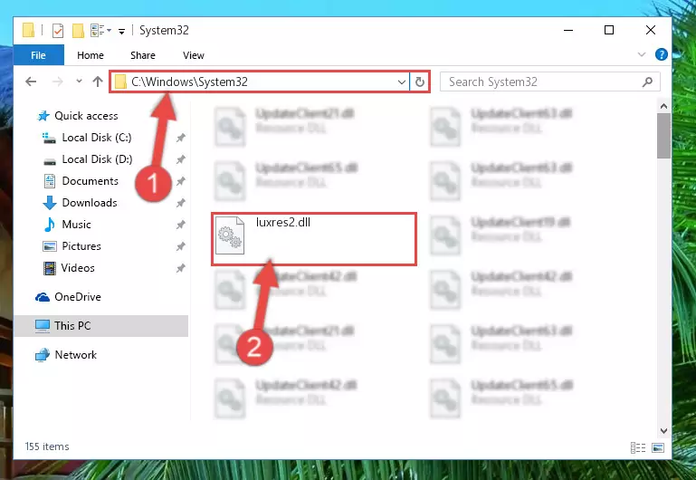Click the pin icon beside Music
The height and width of the screenshot is (480, 696).
[180, 225]
